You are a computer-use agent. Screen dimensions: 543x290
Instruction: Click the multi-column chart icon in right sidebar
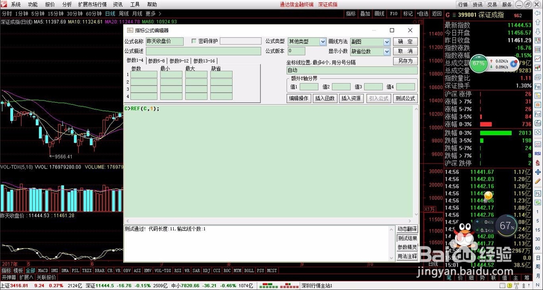[538, 49]
